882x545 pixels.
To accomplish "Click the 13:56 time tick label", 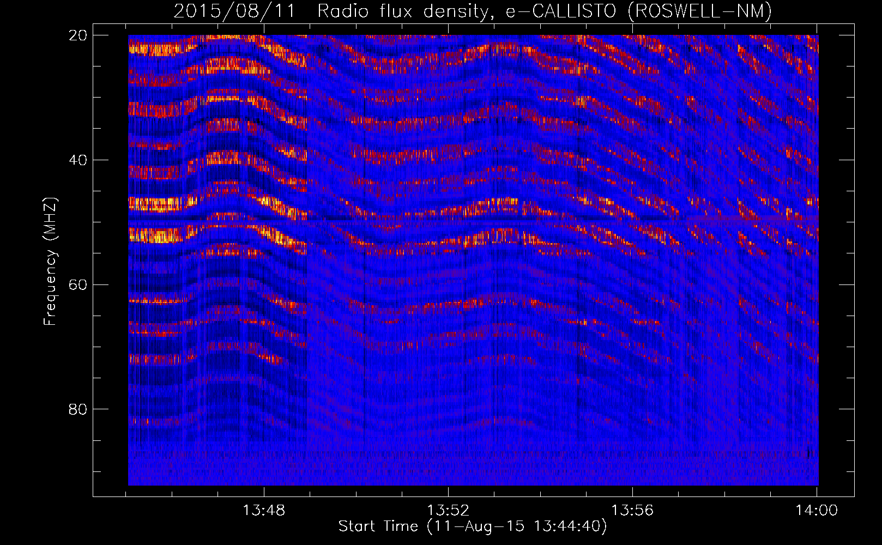I will (x=632, y=511).
